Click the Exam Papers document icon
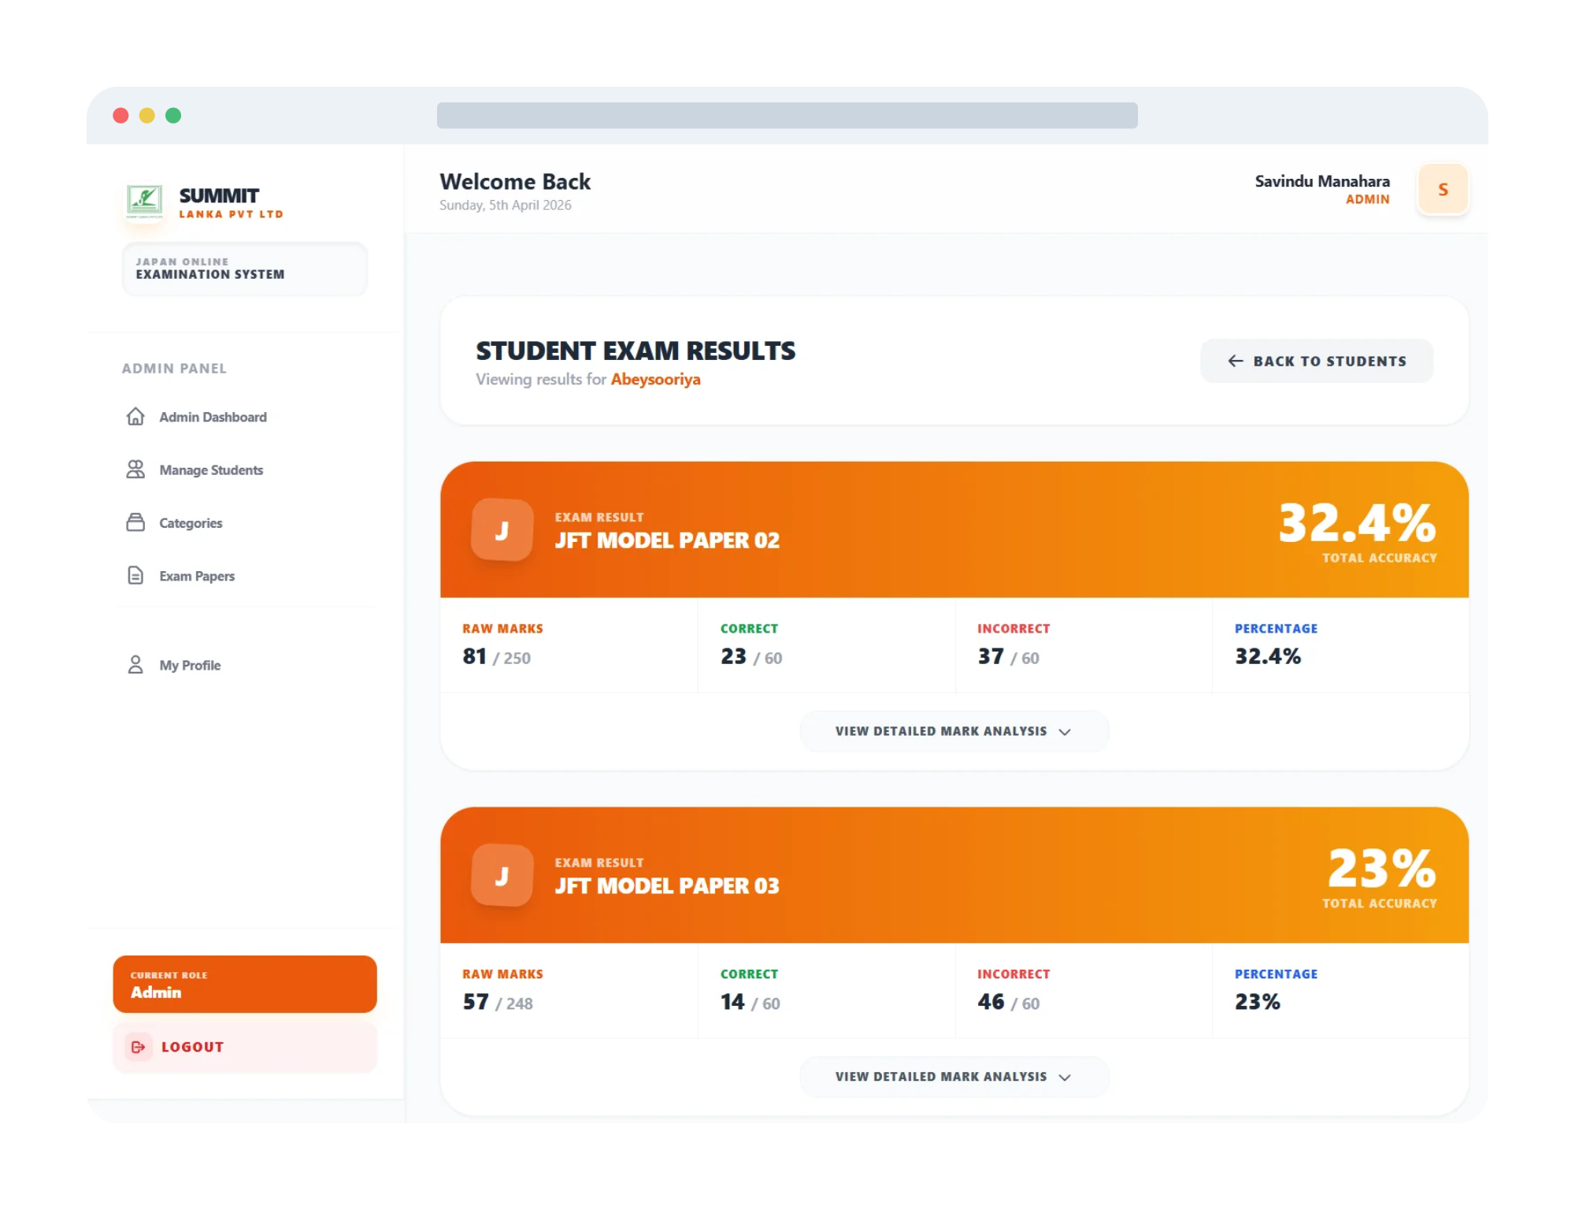Viewport: 1575px width, 1210px height. (x=135, y=576)
